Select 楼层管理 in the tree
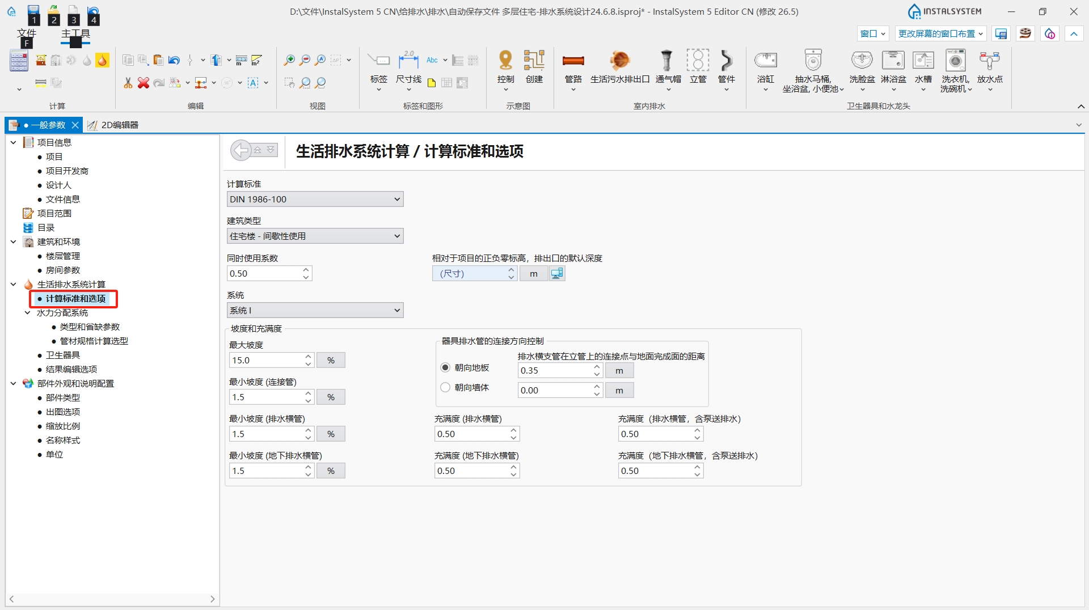The image size is (1089, 610). [63, 256]
